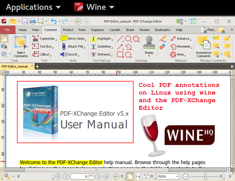Add a Sticky Note comment

(73, 39)
